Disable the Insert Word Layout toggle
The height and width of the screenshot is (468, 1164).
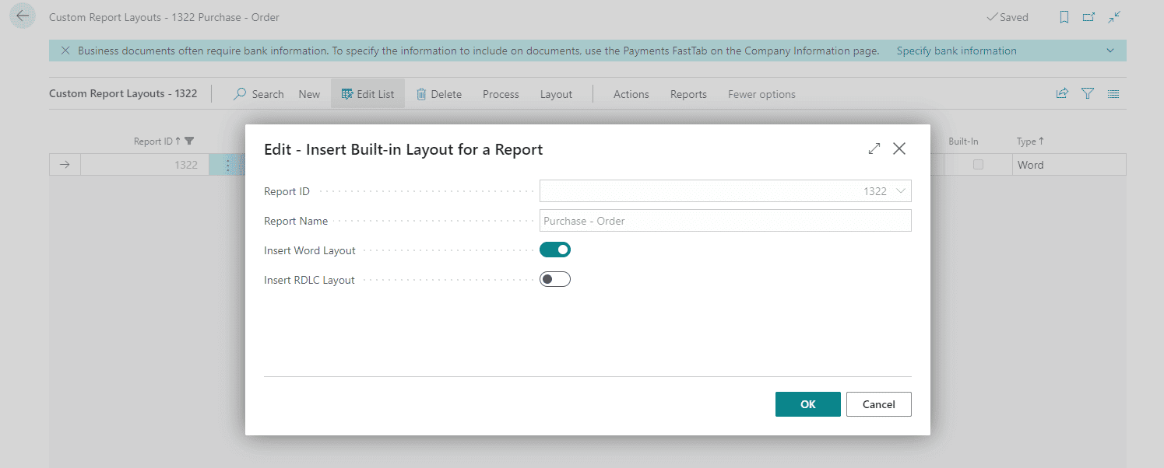tap(554, 250)
